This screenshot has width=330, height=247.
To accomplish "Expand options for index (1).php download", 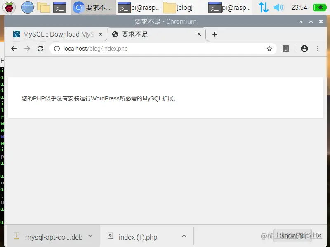I will click(184, 236).
